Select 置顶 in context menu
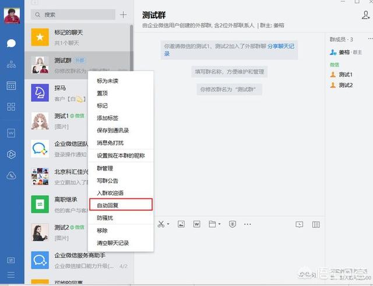Image resolution: width=373 pixels, height=286 pixels. pyautogui.click(x=121, y=93)
